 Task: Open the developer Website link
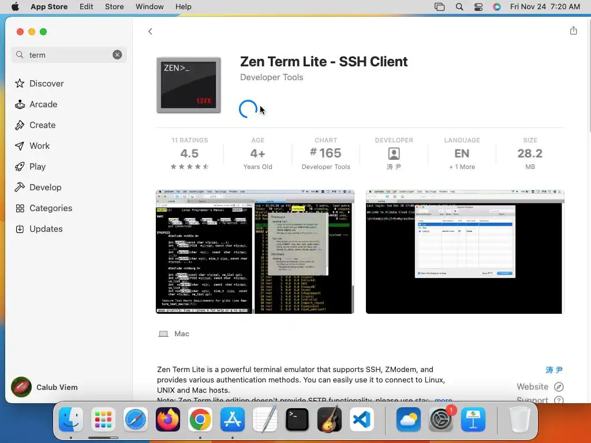pos(532,386)
